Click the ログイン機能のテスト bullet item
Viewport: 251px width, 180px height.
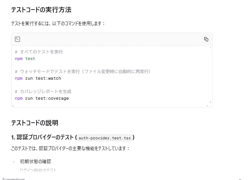point(38,170)
